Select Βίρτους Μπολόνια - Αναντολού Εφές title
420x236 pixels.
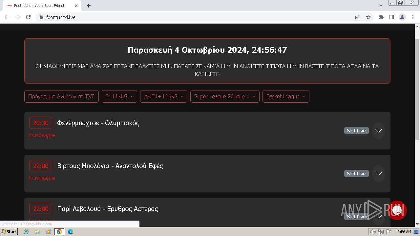coord(110,166)
